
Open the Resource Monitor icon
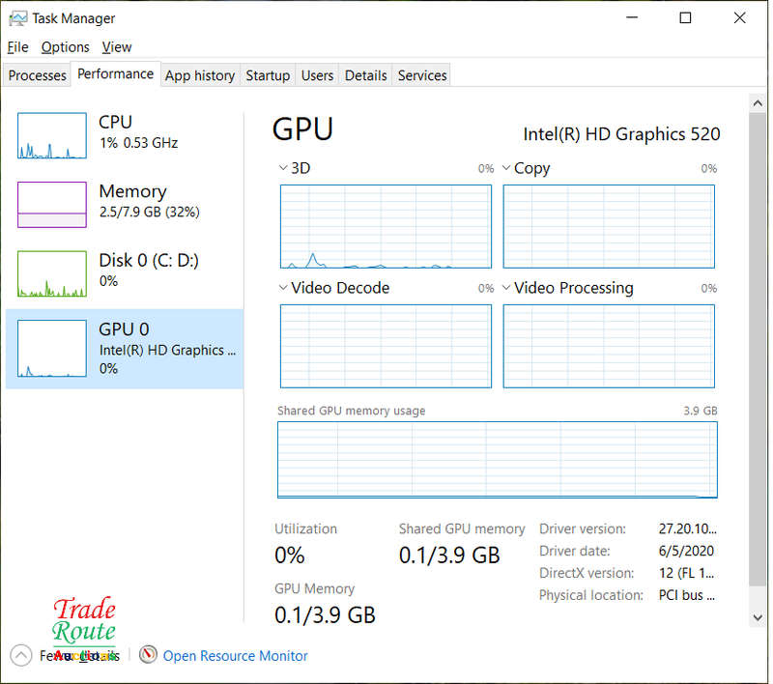pyautogui.click(x=148, y=655)
